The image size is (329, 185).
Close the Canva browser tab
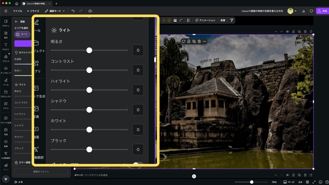pos(50,4)
